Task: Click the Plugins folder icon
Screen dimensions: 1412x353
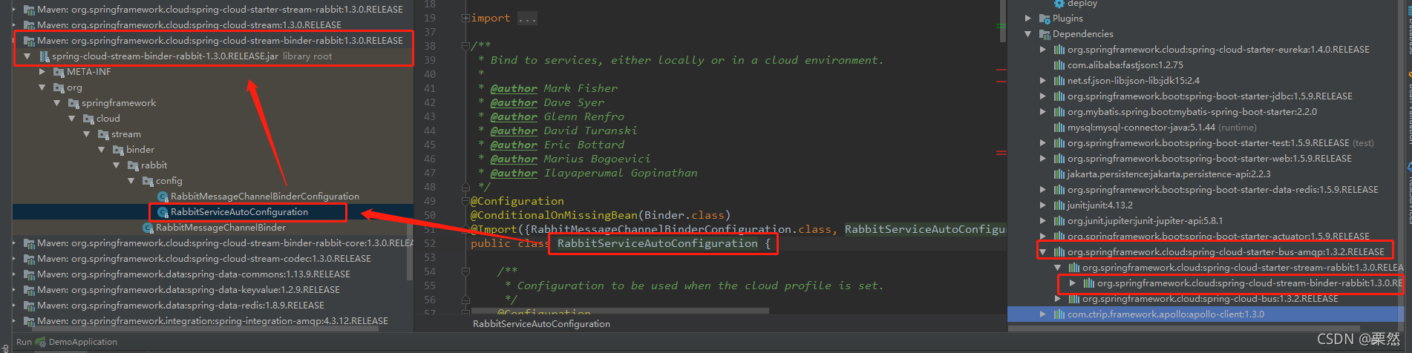Action: point(1045,19)
